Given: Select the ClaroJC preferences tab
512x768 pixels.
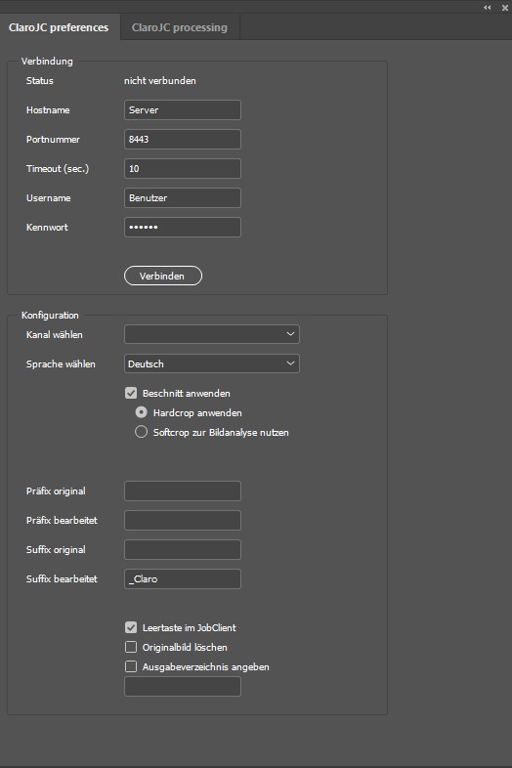Looking at the screenshot, I should [x=59, y=27].
